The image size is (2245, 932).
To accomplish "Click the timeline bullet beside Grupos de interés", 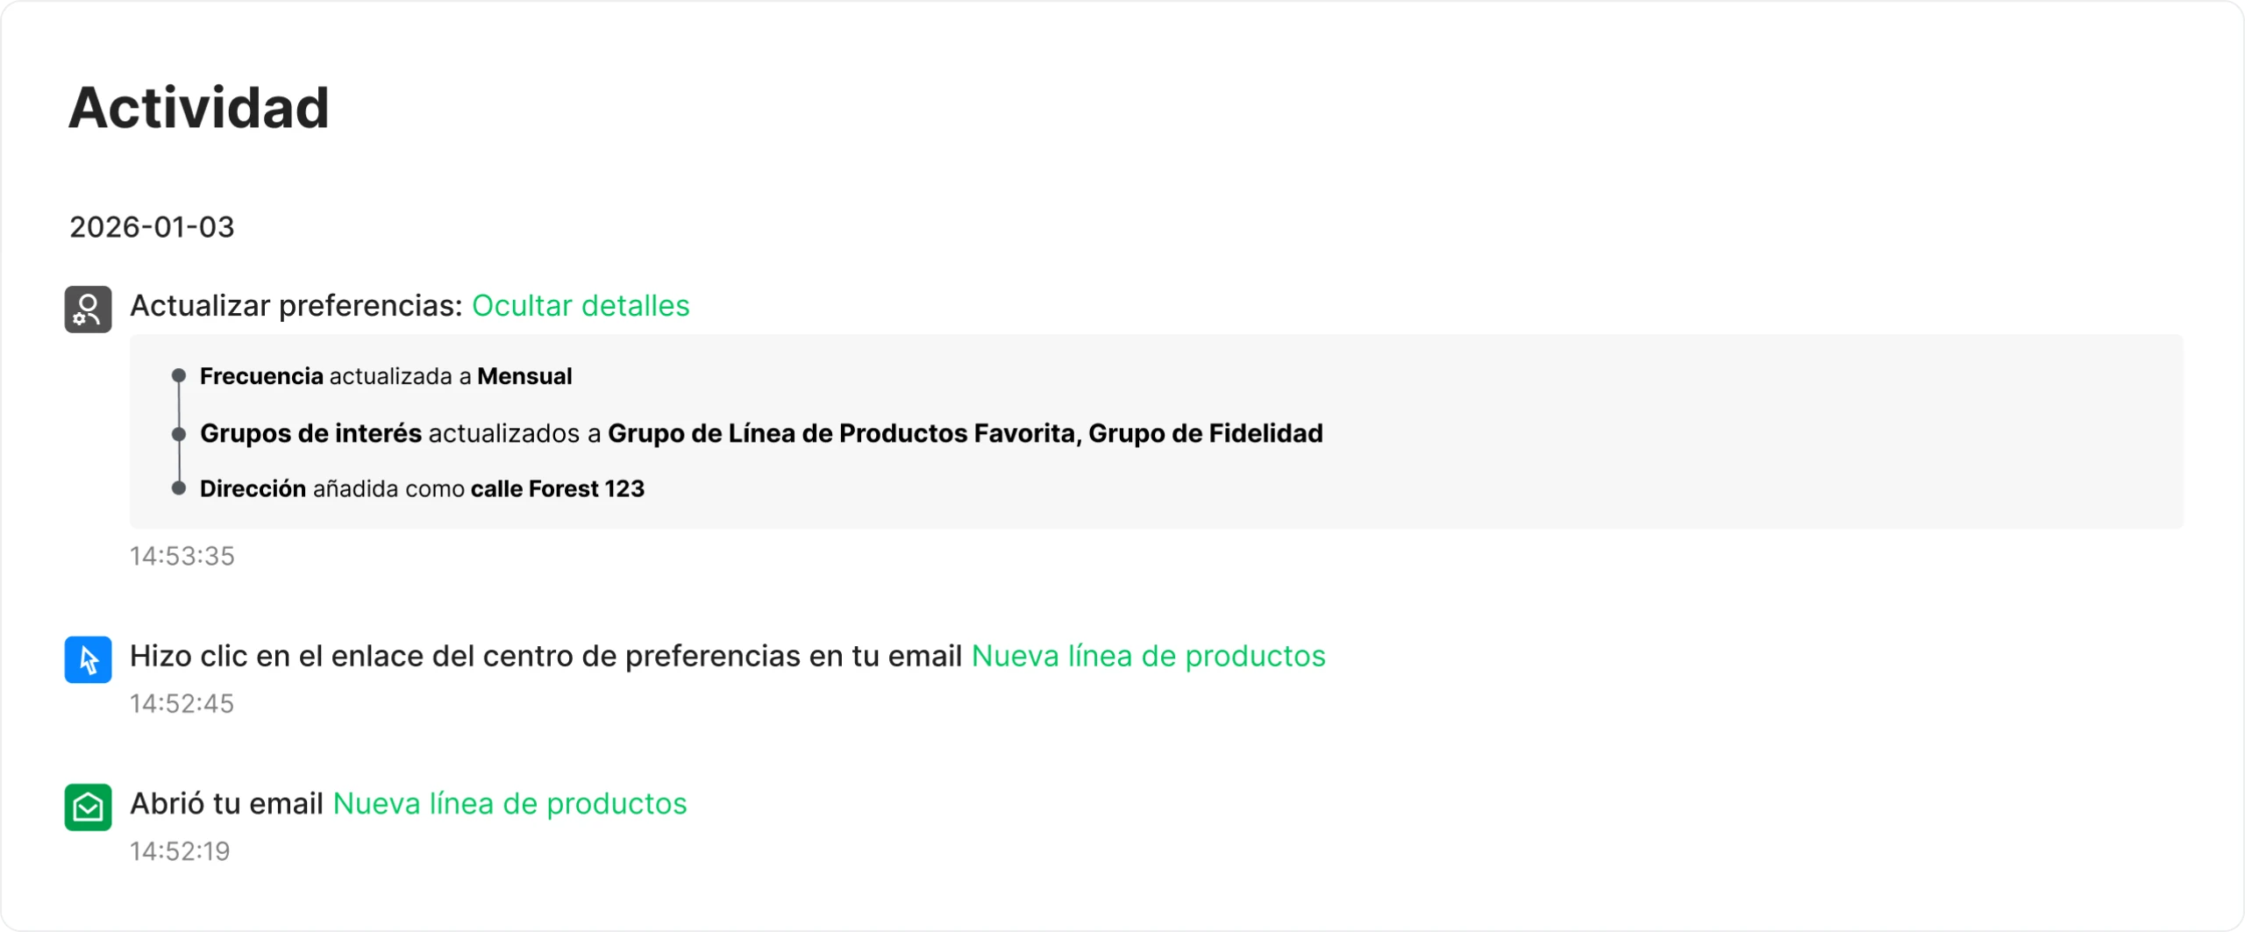I will coord(179,434).
